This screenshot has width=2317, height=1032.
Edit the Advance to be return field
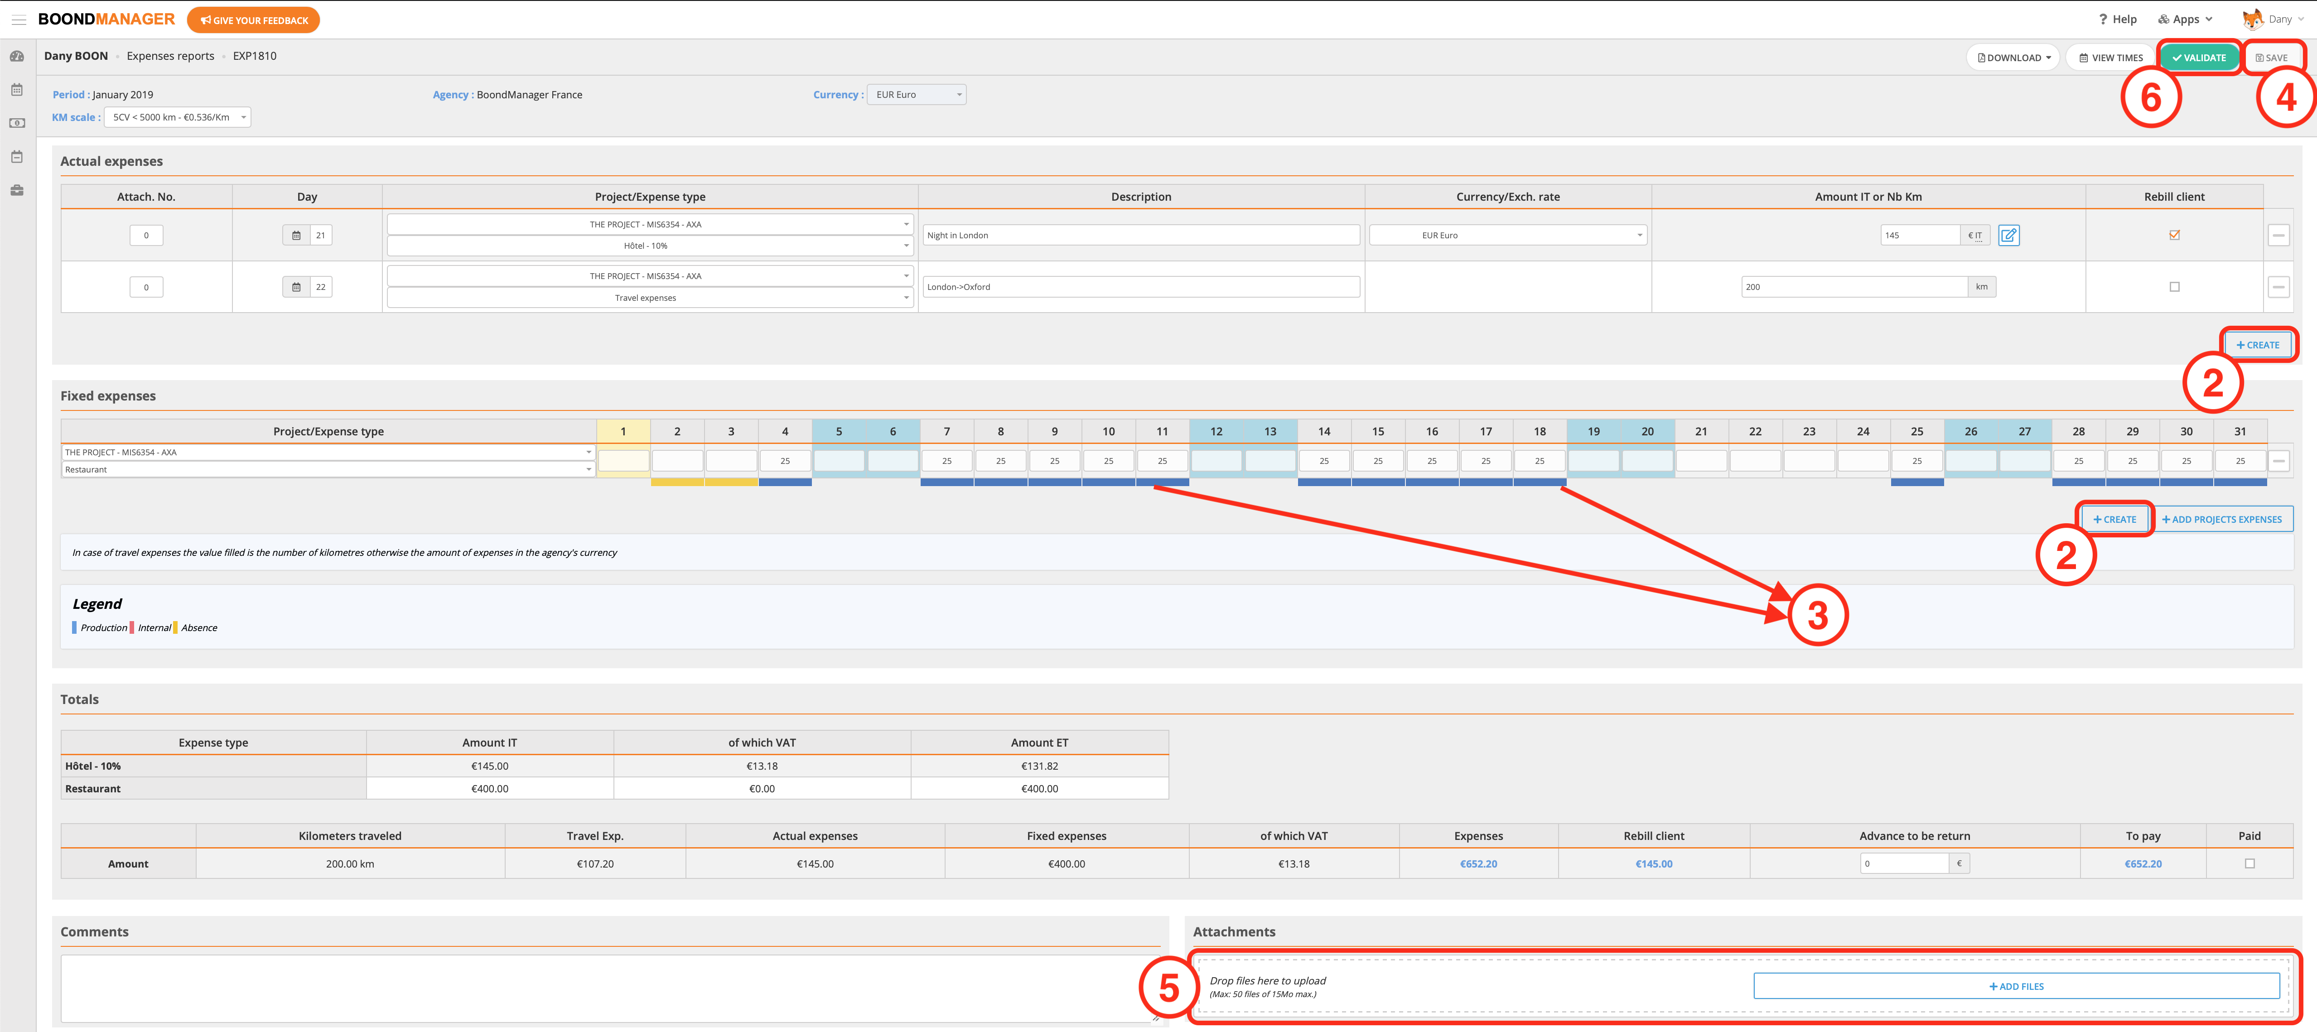(1903, 864)
